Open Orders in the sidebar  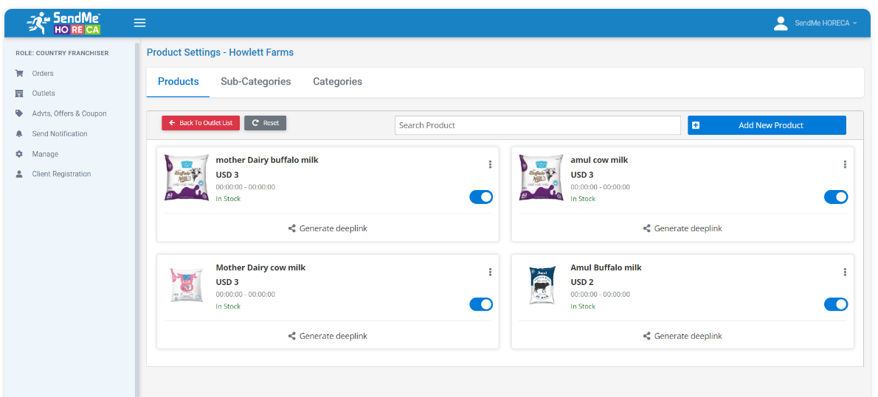coord(43,73)
